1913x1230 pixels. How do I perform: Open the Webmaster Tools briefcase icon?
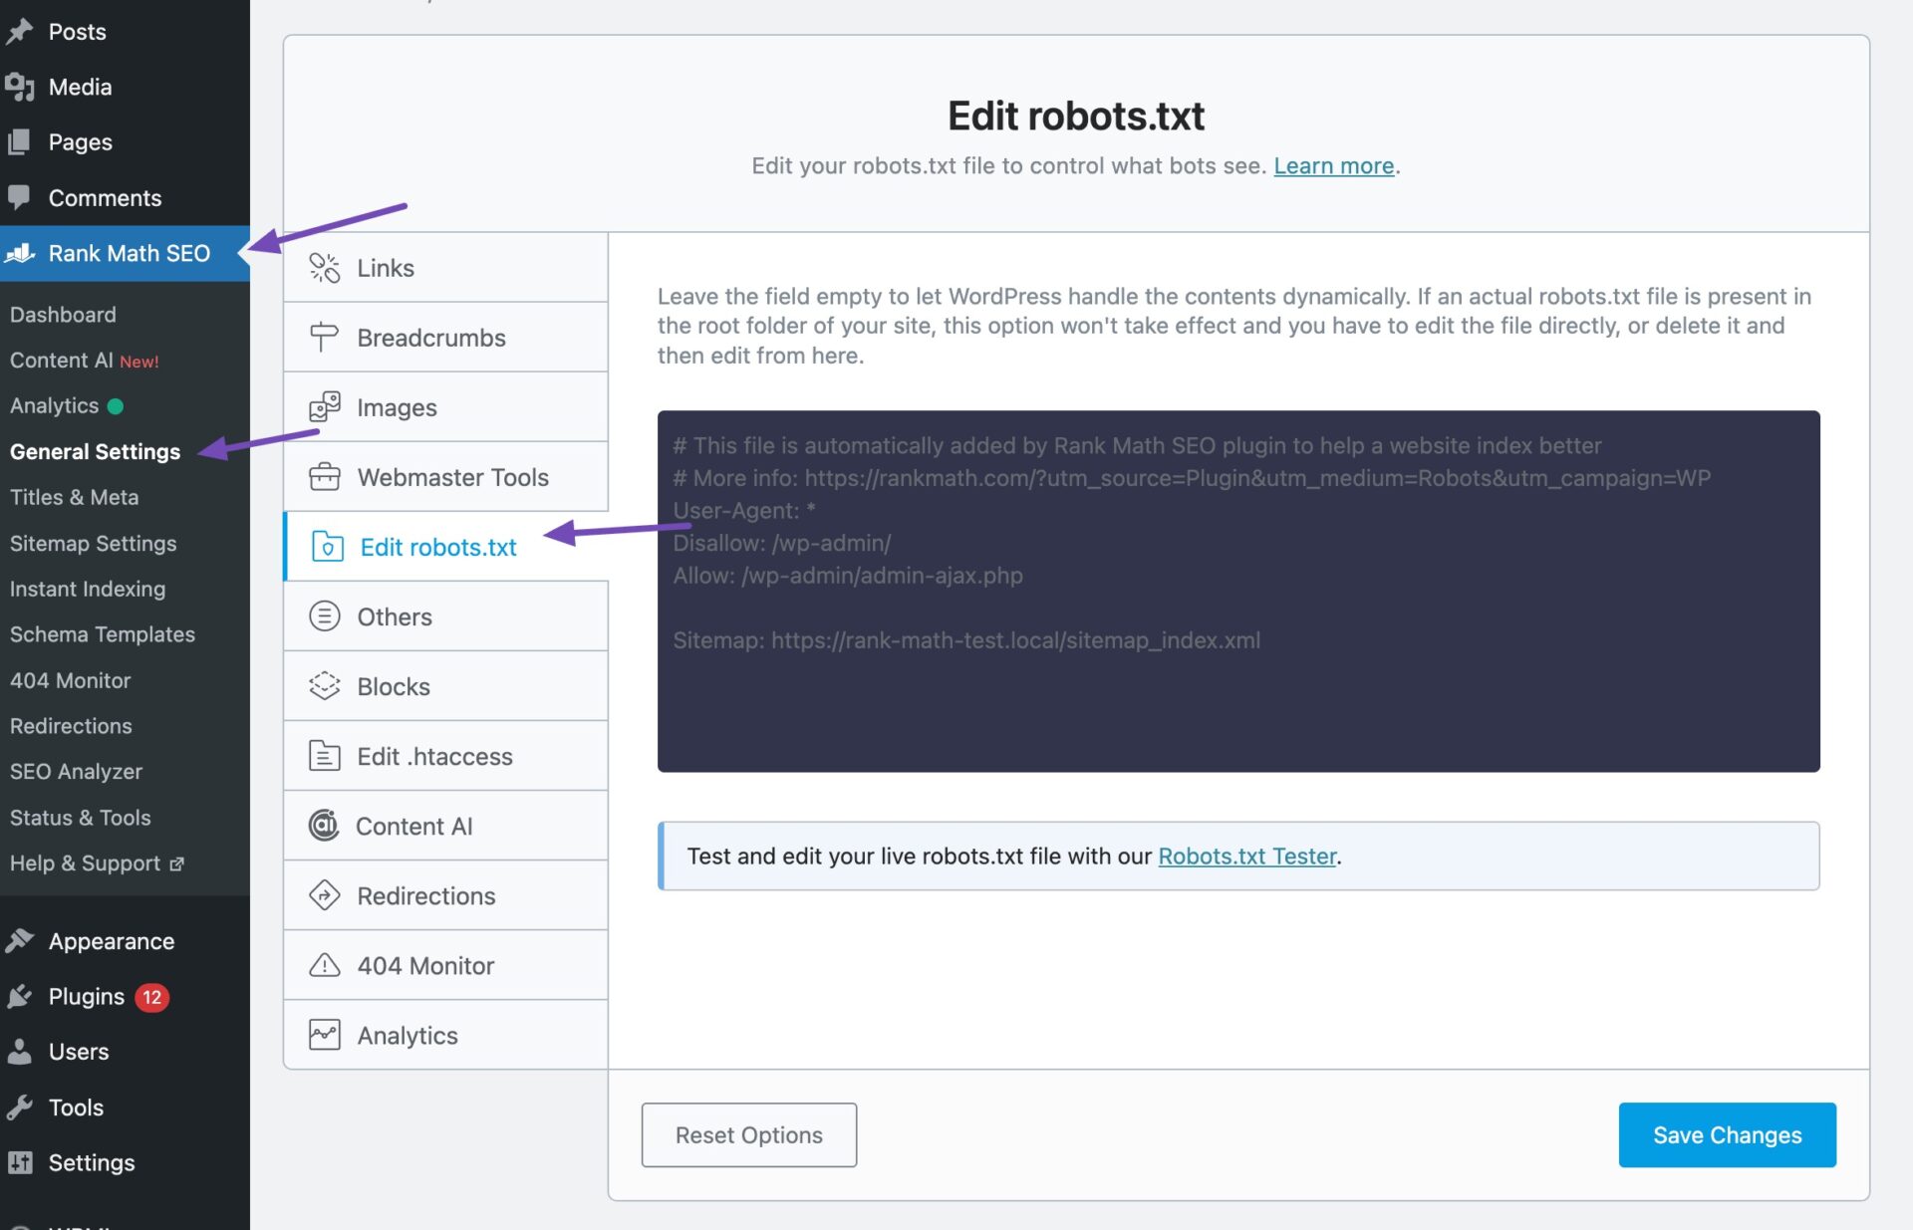click(x=324, y=477)
